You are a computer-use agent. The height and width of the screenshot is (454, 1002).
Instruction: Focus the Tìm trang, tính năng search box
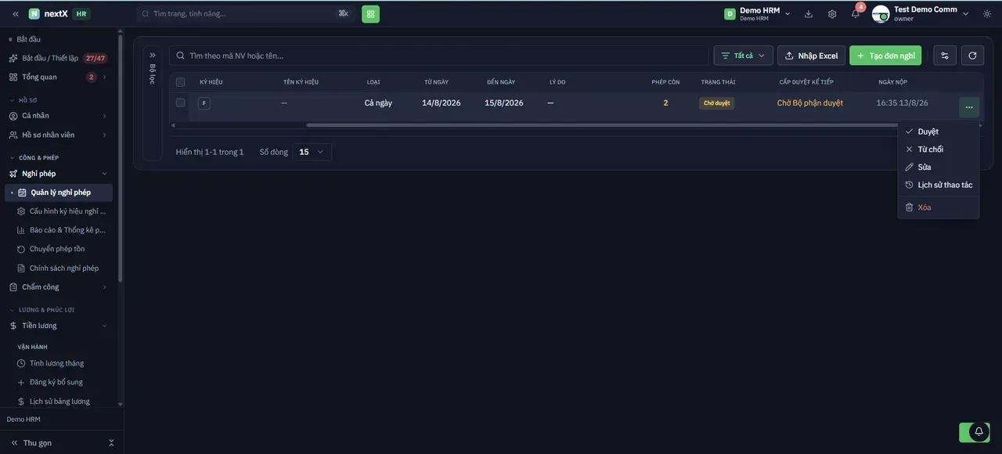[x=246, y=14]
